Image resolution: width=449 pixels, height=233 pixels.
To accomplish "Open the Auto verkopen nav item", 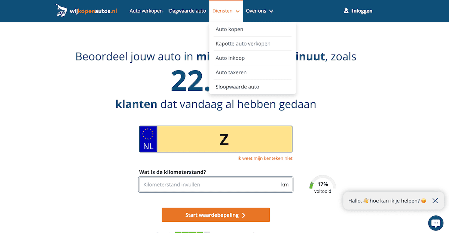I will pyautogui.click(x=146, y=11).
